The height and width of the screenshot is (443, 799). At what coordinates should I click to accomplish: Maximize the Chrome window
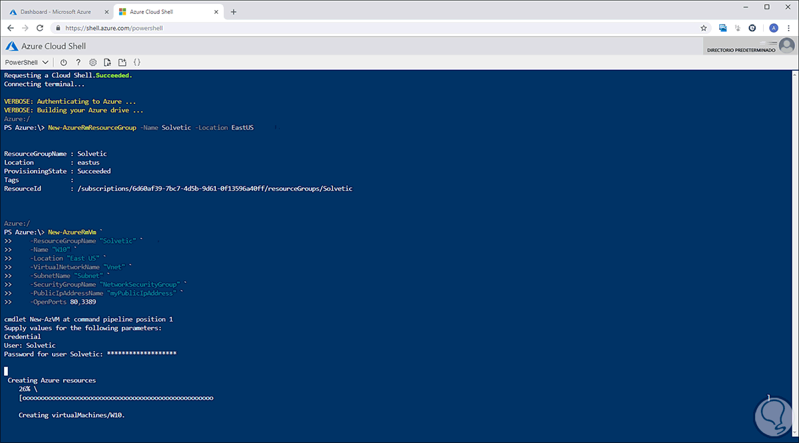pyautogui.click(x=767, y=7)
